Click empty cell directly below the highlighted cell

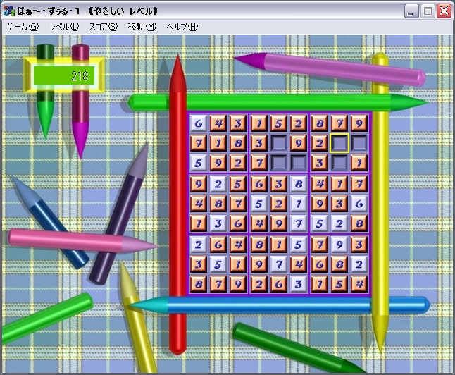pyautogui.click(x=339, y=163)
